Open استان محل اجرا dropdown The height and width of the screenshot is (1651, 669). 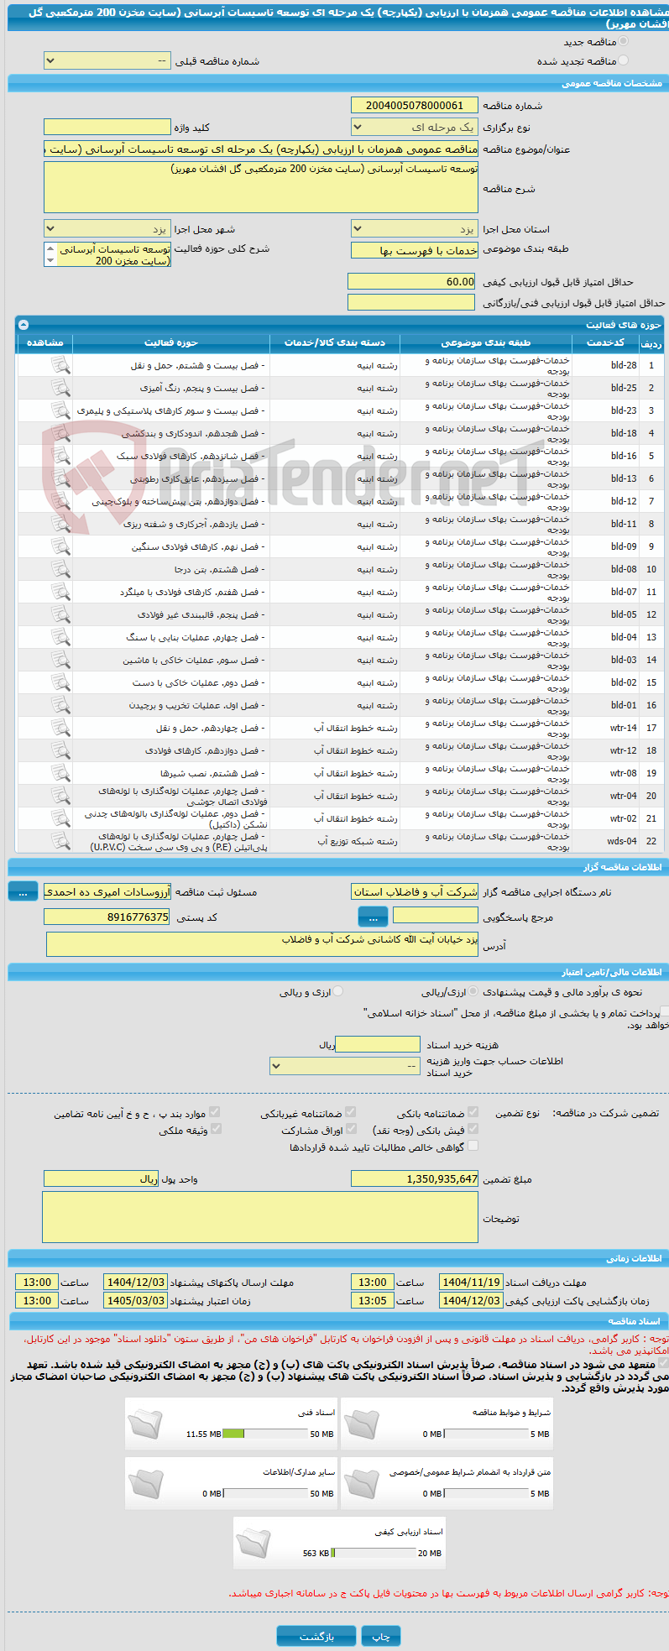click(x=414, y=229)
